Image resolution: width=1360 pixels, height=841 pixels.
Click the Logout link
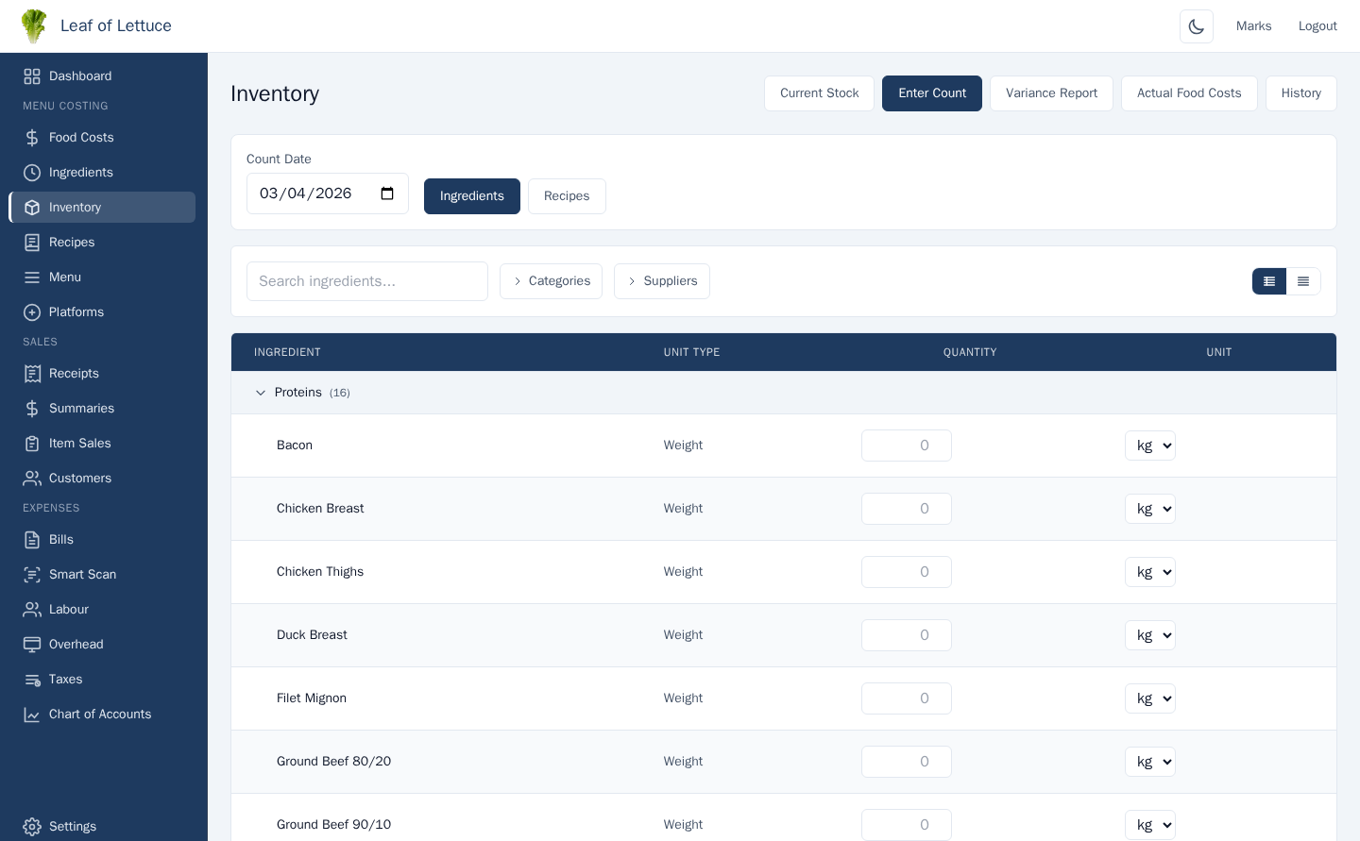coord(1317,26)
